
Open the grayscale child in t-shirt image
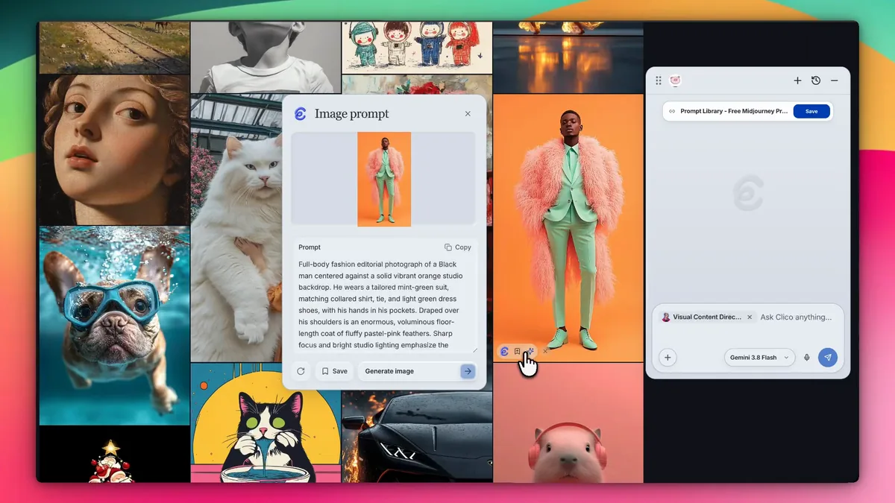pos(266,57)
